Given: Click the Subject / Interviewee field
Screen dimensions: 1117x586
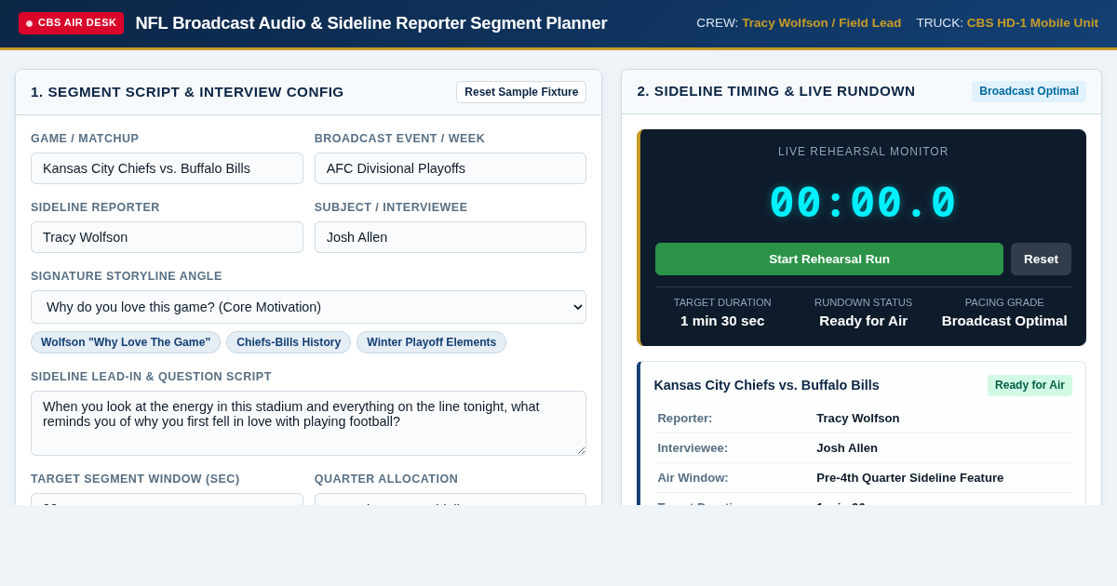Looking at the screenshot, I should (x=451, y=237).
